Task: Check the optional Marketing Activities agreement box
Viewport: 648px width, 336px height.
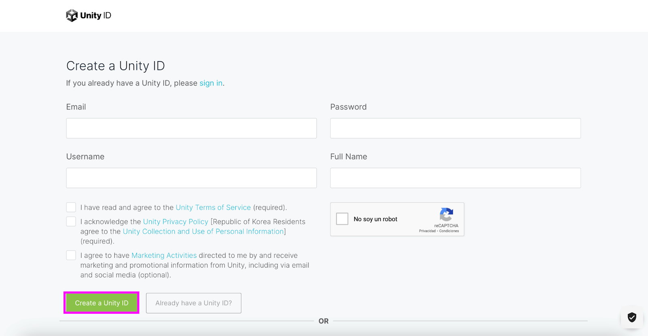Action: pos(71,255)
